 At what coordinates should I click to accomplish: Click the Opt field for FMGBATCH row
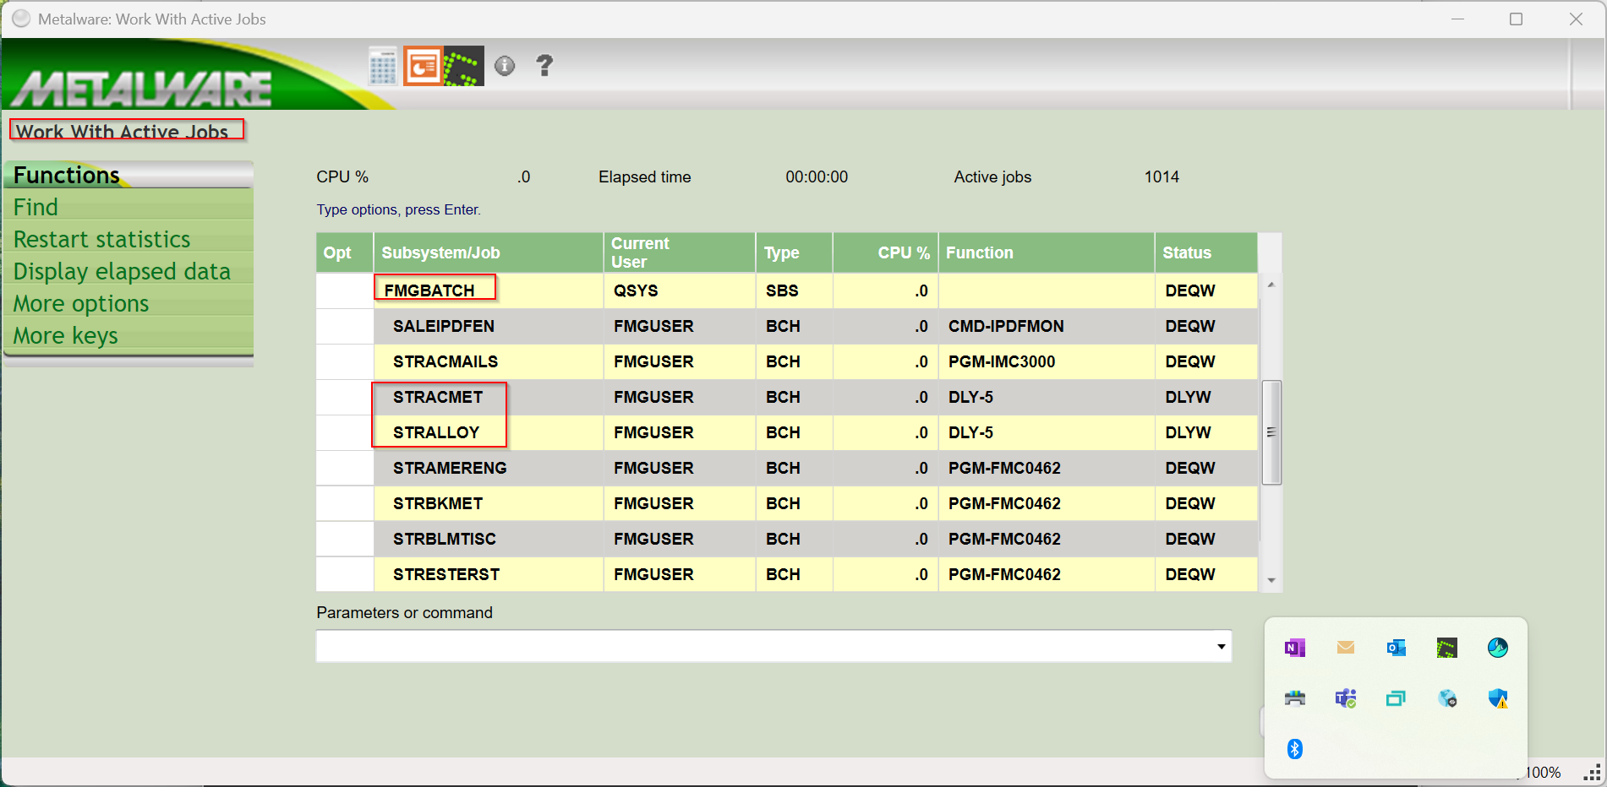(x=345, y=290)
